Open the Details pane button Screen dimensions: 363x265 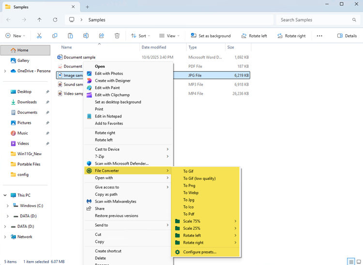[347, 36]
